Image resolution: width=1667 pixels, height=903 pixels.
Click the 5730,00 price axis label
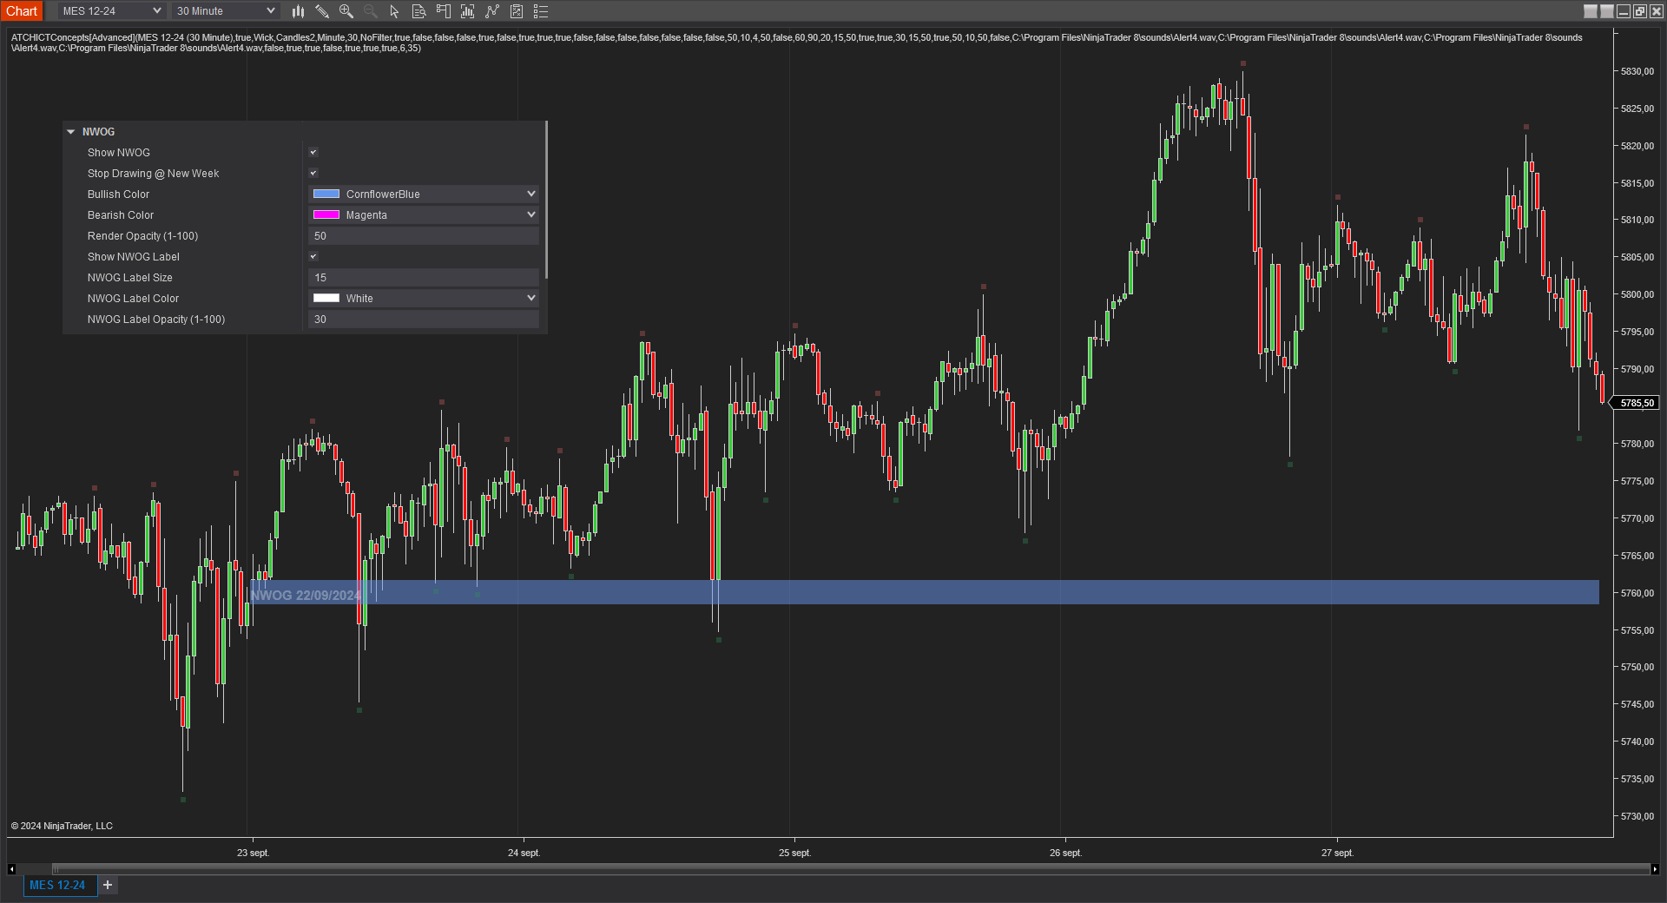point(1637,816)
